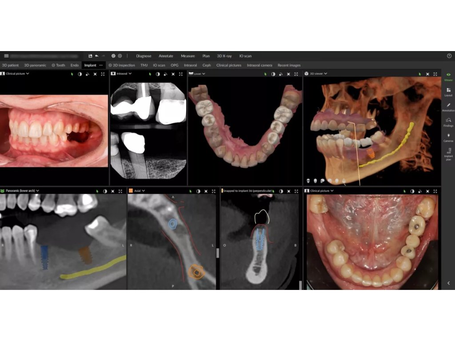Open the Implant plan sidebar tool
The width and height of the screenshot is (455, 341).
coord(448,154)
